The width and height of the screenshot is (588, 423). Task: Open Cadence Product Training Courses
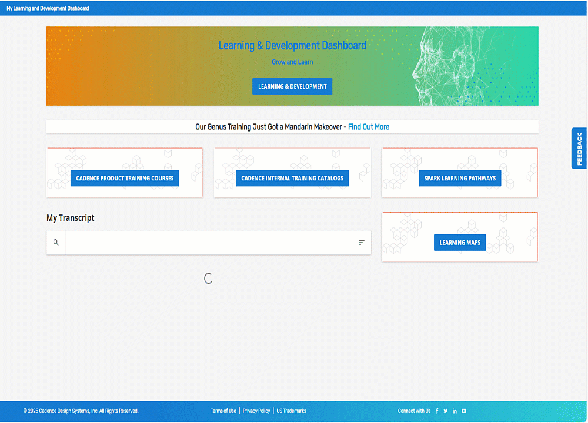pos(125,178)
